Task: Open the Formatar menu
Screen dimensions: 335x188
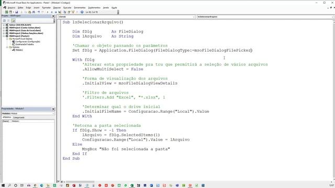Action: tap(47, 8)
